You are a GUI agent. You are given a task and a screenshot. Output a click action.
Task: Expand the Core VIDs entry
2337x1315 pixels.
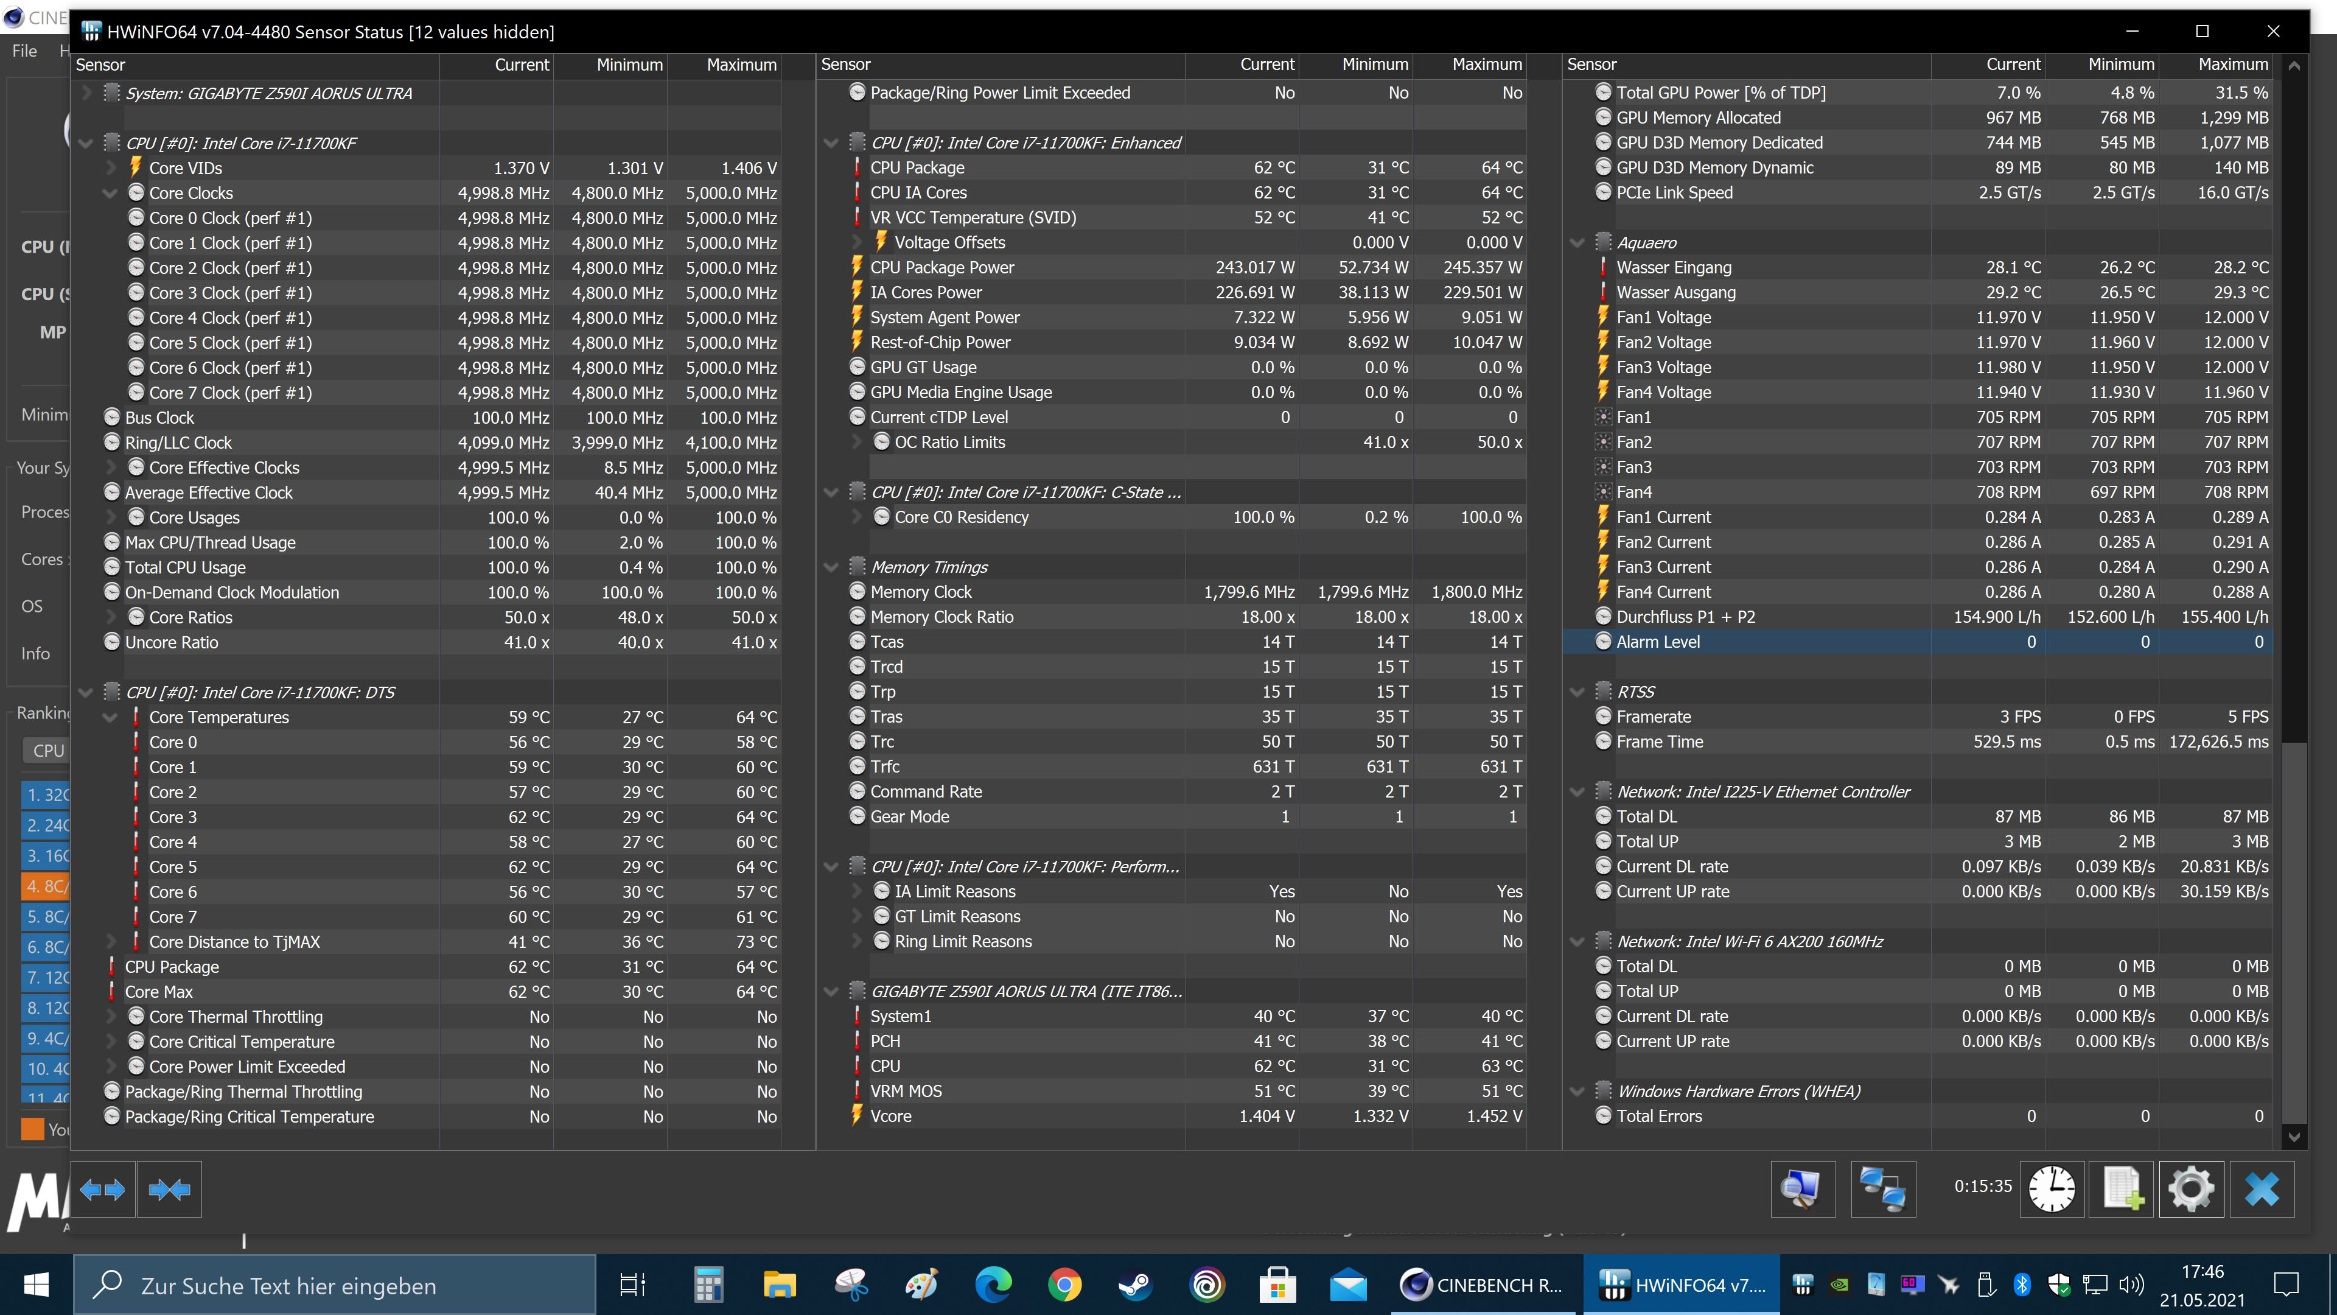tap(111, 168)
